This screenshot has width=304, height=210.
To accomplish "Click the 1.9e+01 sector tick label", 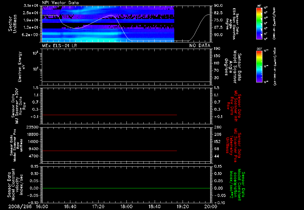I will pos(31,20).
